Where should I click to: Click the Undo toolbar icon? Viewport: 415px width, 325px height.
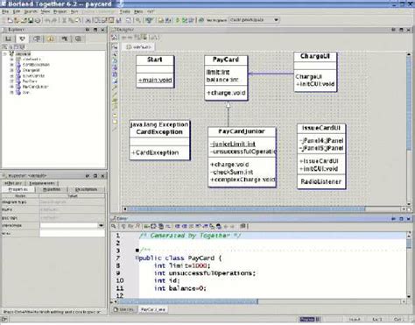[x=47, y=20]
